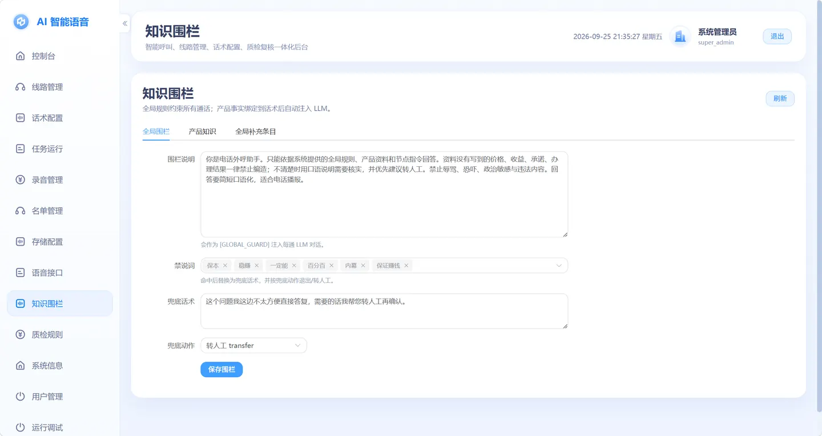822x436 pixels.
Task: Open the 兜底动作 transfer dropdown
Action: coord(253,346)
